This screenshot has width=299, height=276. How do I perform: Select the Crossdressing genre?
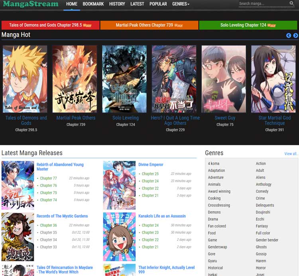(x=219, y=205)
